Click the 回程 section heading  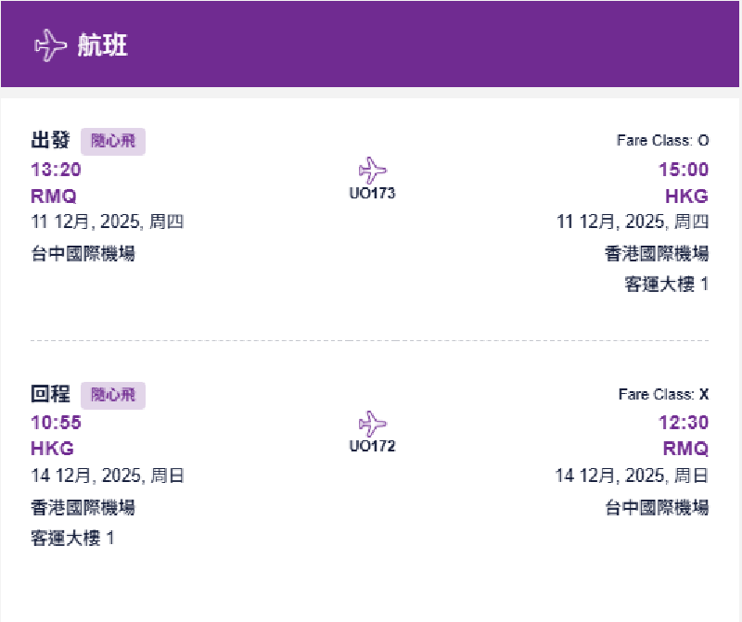click(x=51, y=394)
